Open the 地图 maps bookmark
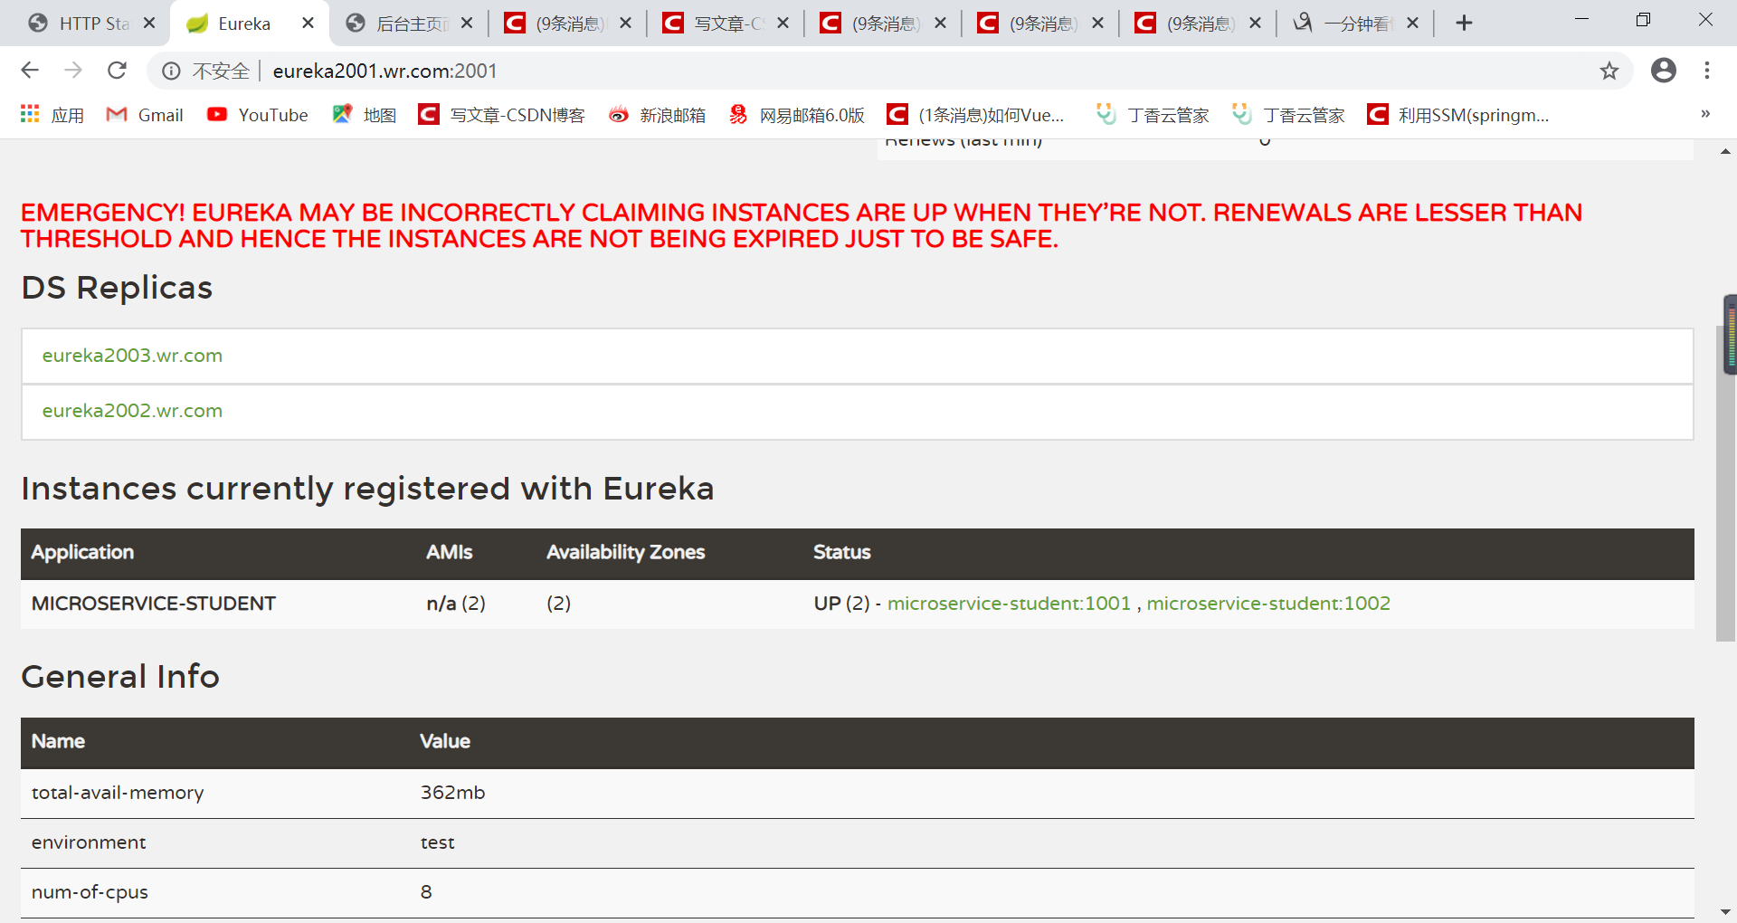 coord(365,115)
